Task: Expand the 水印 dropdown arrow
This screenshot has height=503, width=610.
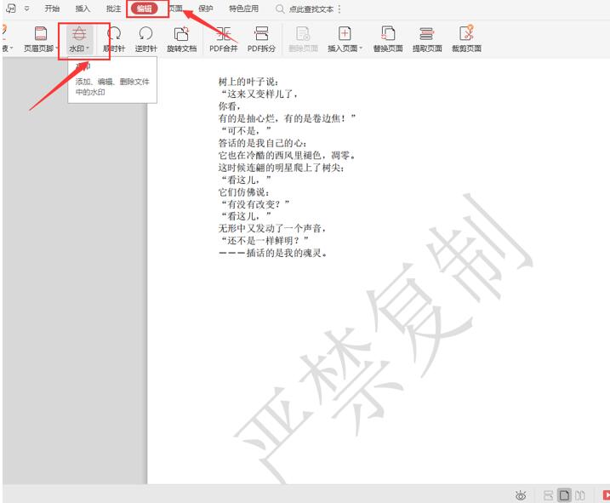Action: coord(88,48)
